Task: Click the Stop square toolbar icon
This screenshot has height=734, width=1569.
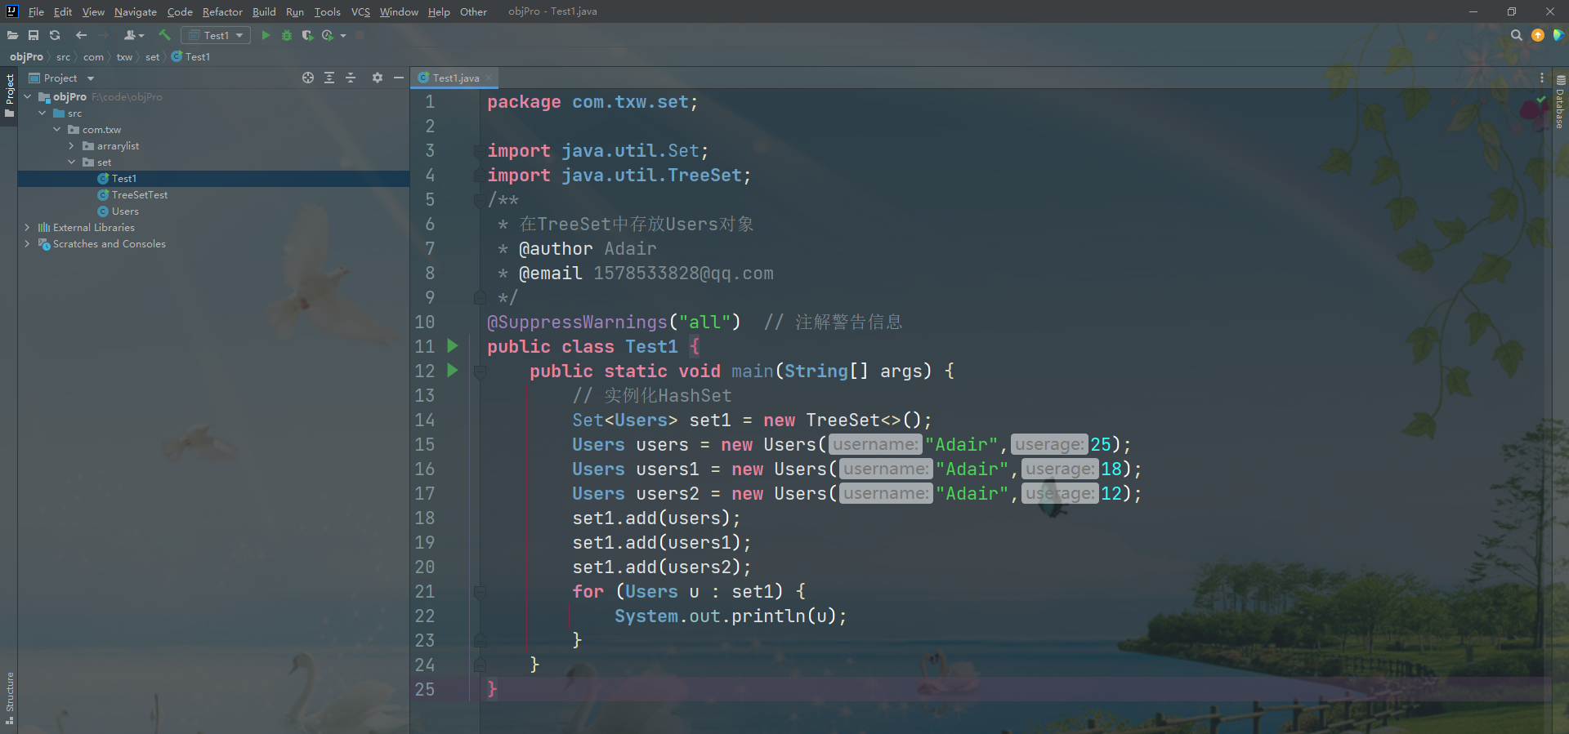Action: click(x=360, y=35)
